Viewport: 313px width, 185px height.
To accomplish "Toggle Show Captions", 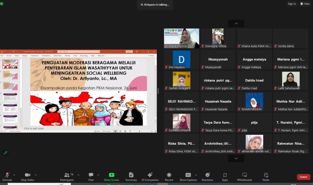I will point(188,176).
